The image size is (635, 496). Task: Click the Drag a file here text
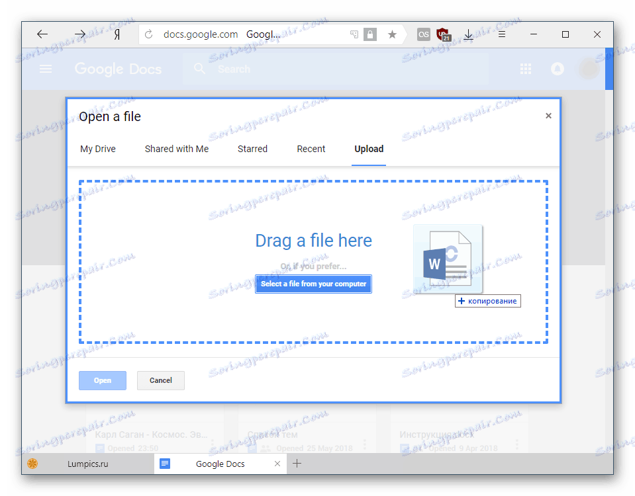coord(313,241)
